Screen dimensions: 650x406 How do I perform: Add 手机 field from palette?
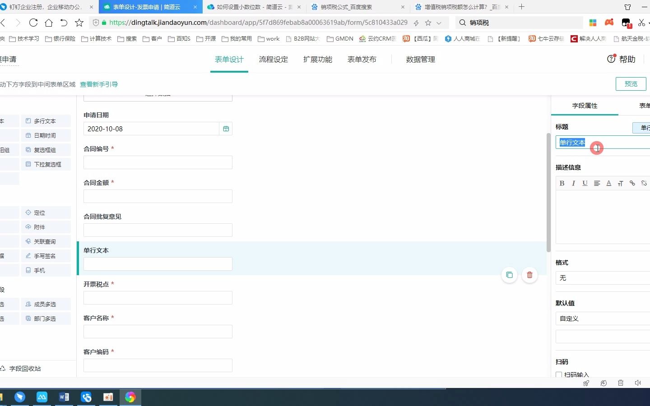[x=46, y=270]
